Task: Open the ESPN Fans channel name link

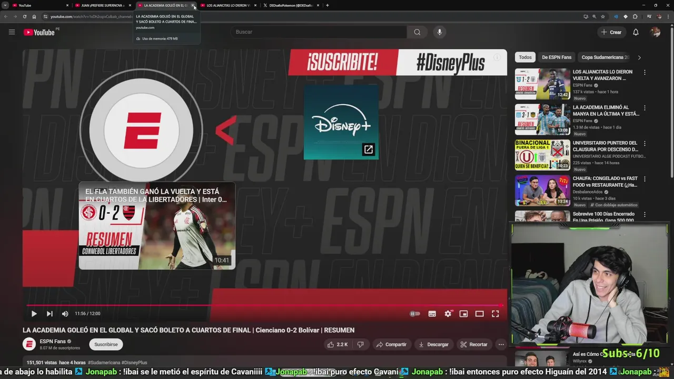Action: pyautogui.click(x=53, y=341)
